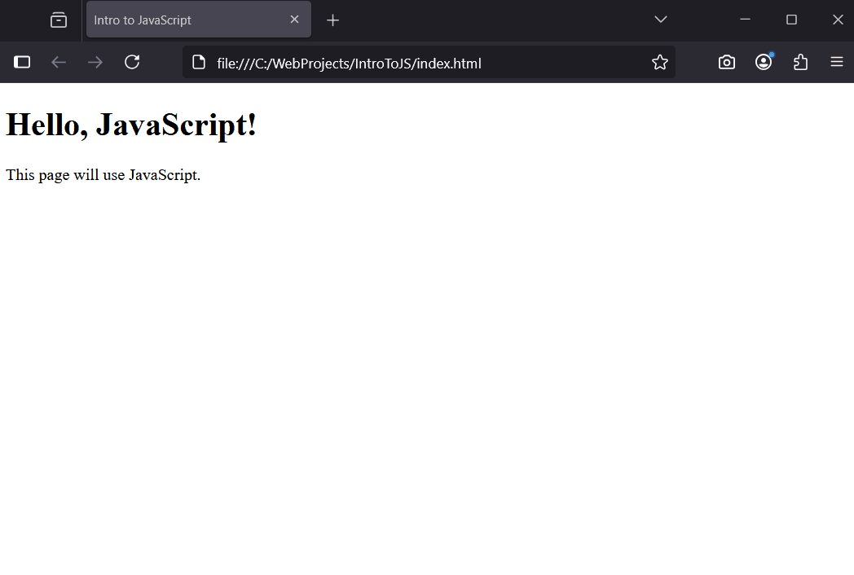
Task: Maximize the Firefox window
Action: click(x=791, y=20)
